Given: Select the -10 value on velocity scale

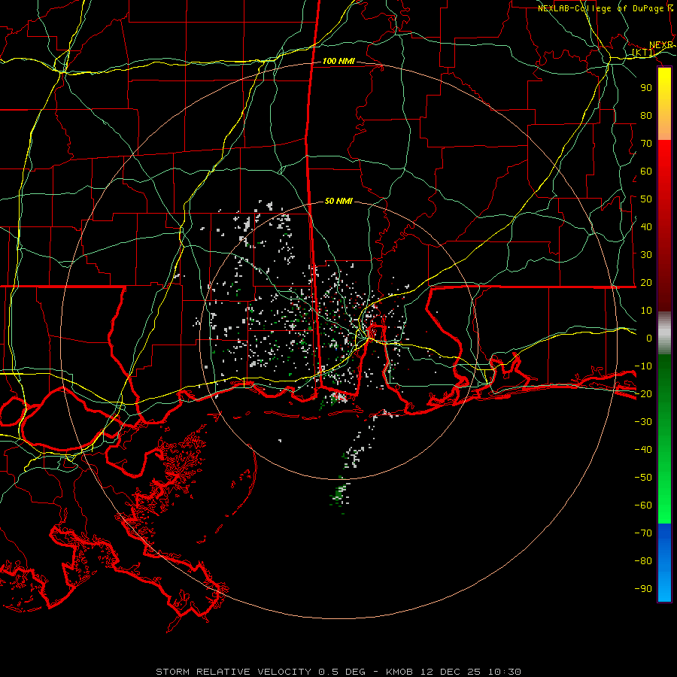Looking at the screenshot, I should click(643, 366).
